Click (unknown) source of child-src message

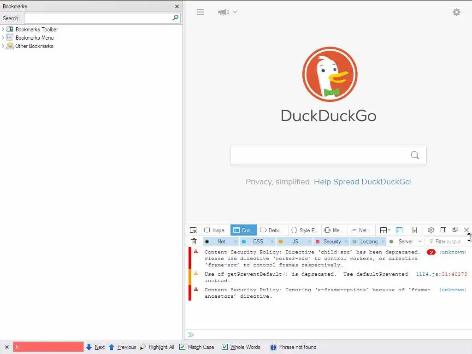(x=453, y=252)
